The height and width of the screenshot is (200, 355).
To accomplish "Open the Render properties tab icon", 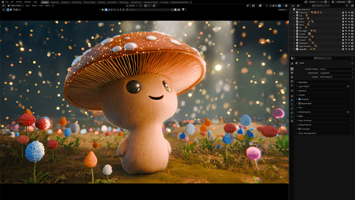I will (x=292, y=69).
